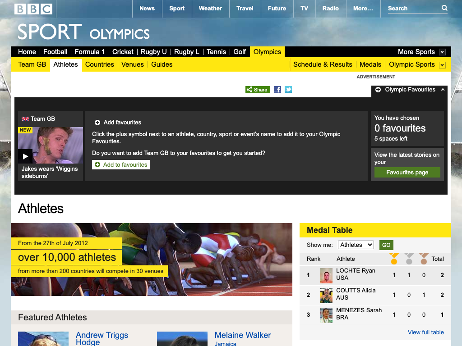The width and height of the screenshot is (462, 346).
Task: Open LOCHTE Ryan athlete name
Action: 356,270
